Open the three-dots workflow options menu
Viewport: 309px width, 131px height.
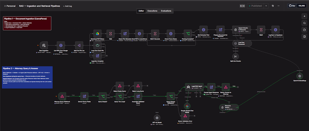(278, 6)
